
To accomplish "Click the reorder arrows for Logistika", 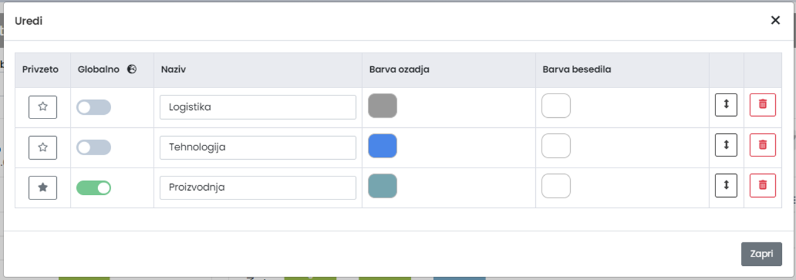I will click(726, 105).
